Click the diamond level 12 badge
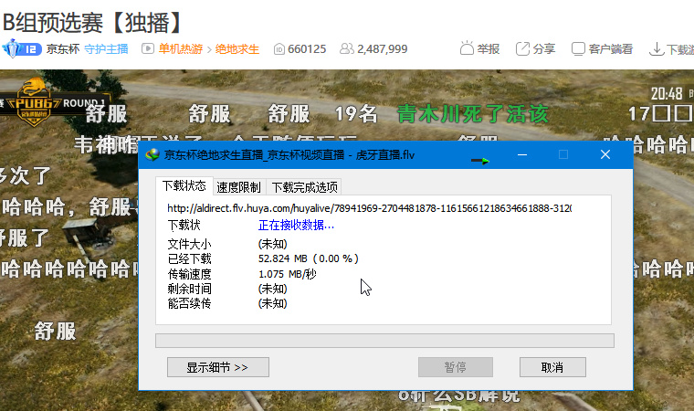694x411 pixels. point(22,48)
